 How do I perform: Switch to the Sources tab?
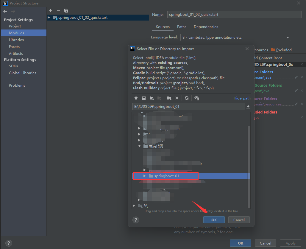(x=163, y=27)
